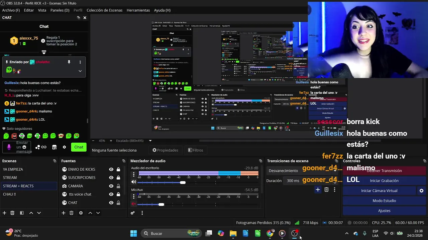Send message with the green Chat button
428x240 pixels.
pyautogui.click(x=79, y=147)
